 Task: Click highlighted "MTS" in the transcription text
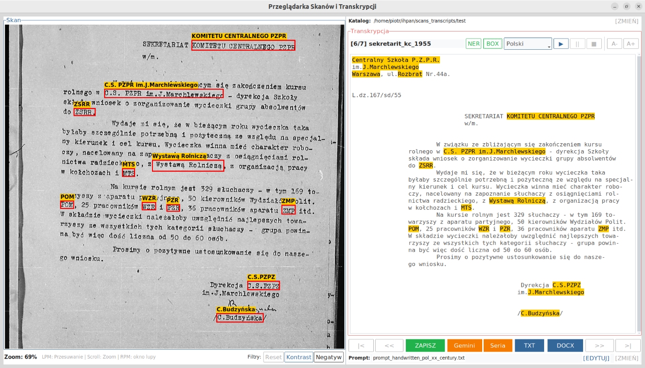(x=466, y=208)
